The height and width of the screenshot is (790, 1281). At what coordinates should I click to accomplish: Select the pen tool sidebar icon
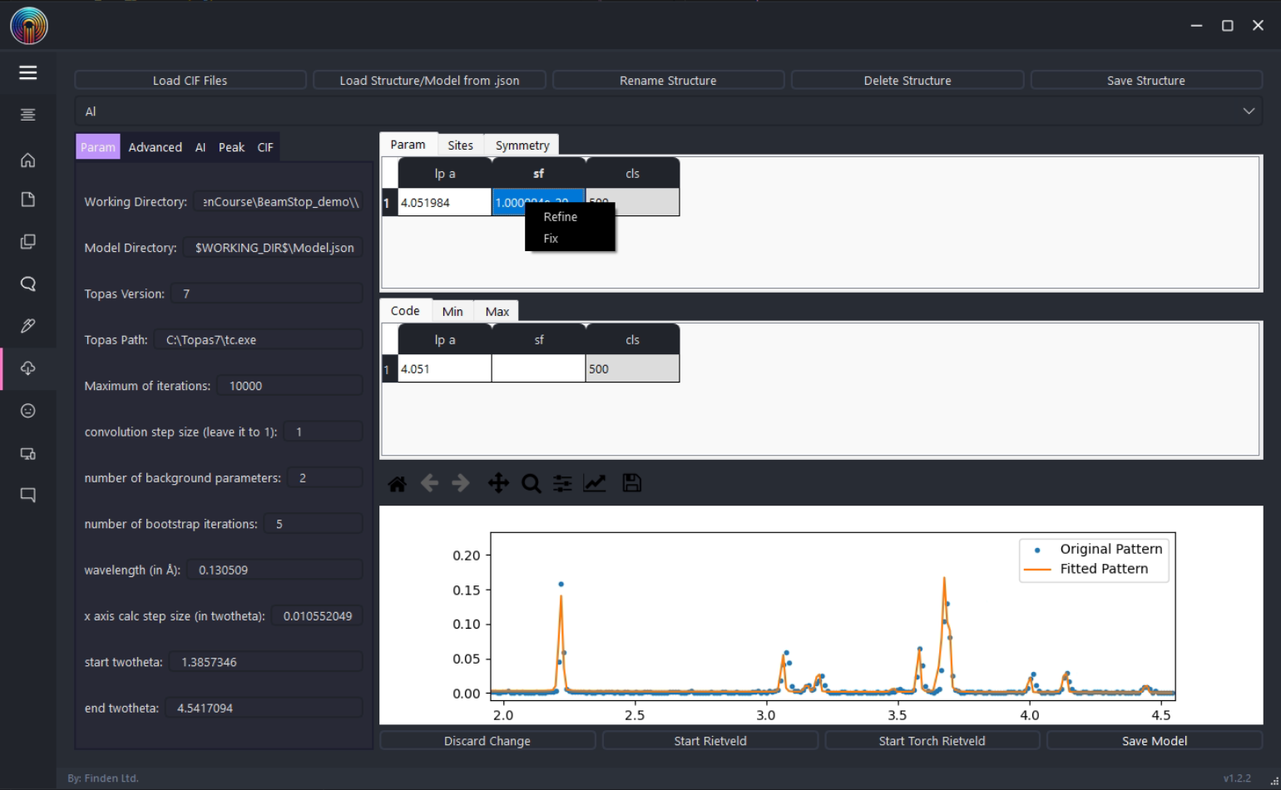pos(27,326)
